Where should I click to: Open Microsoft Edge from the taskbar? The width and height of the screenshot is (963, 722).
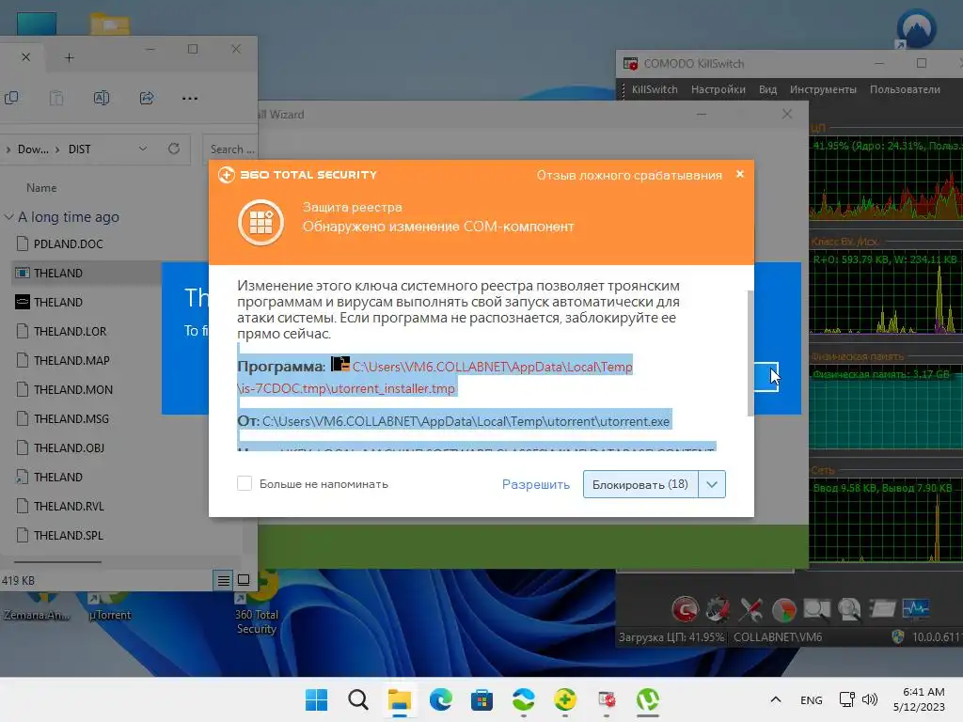pyautogui.click(x=441, y=699)
